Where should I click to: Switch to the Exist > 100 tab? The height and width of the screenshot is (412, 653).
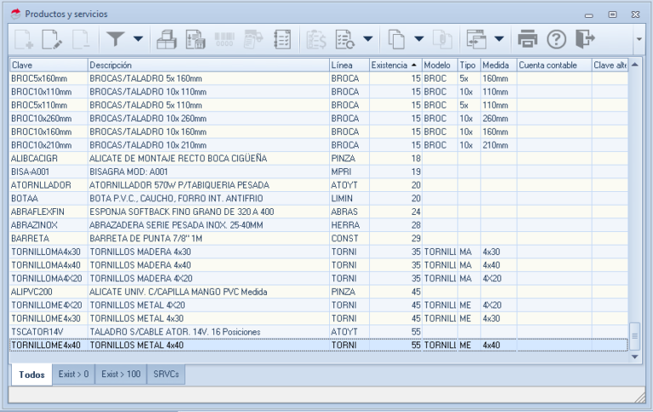click(121, 374)
